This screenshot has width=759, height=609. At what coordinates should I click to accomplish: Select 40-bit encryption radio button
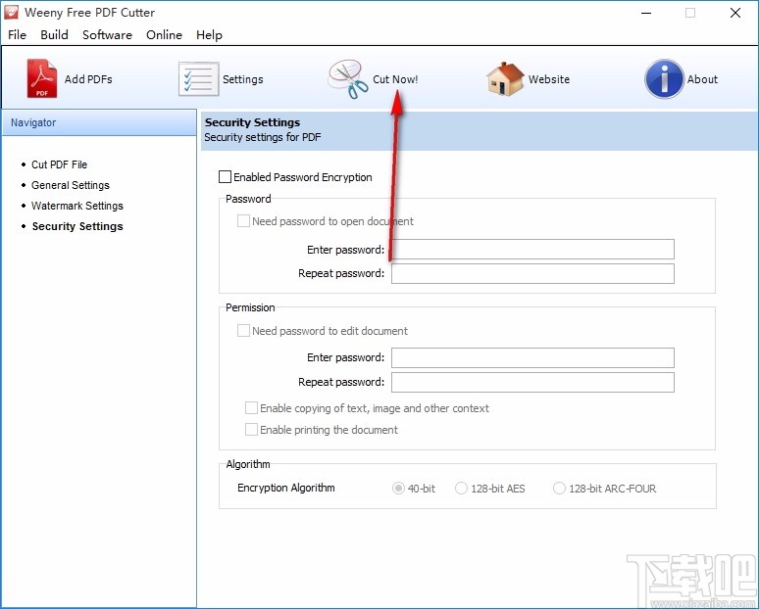(x=398, y=489)
